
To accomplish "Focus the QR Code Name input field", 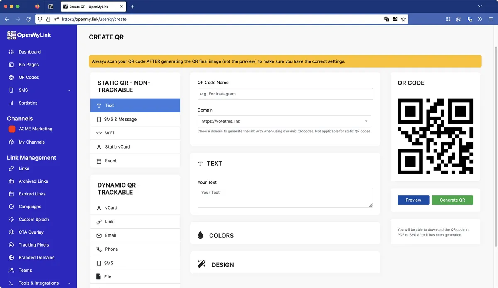I will point(285,94).
